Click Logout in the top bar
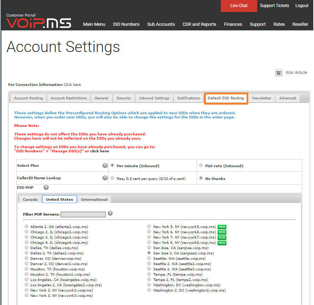This screenshot has height=305, width=314. pyautogui.click(x=302, y=5)
